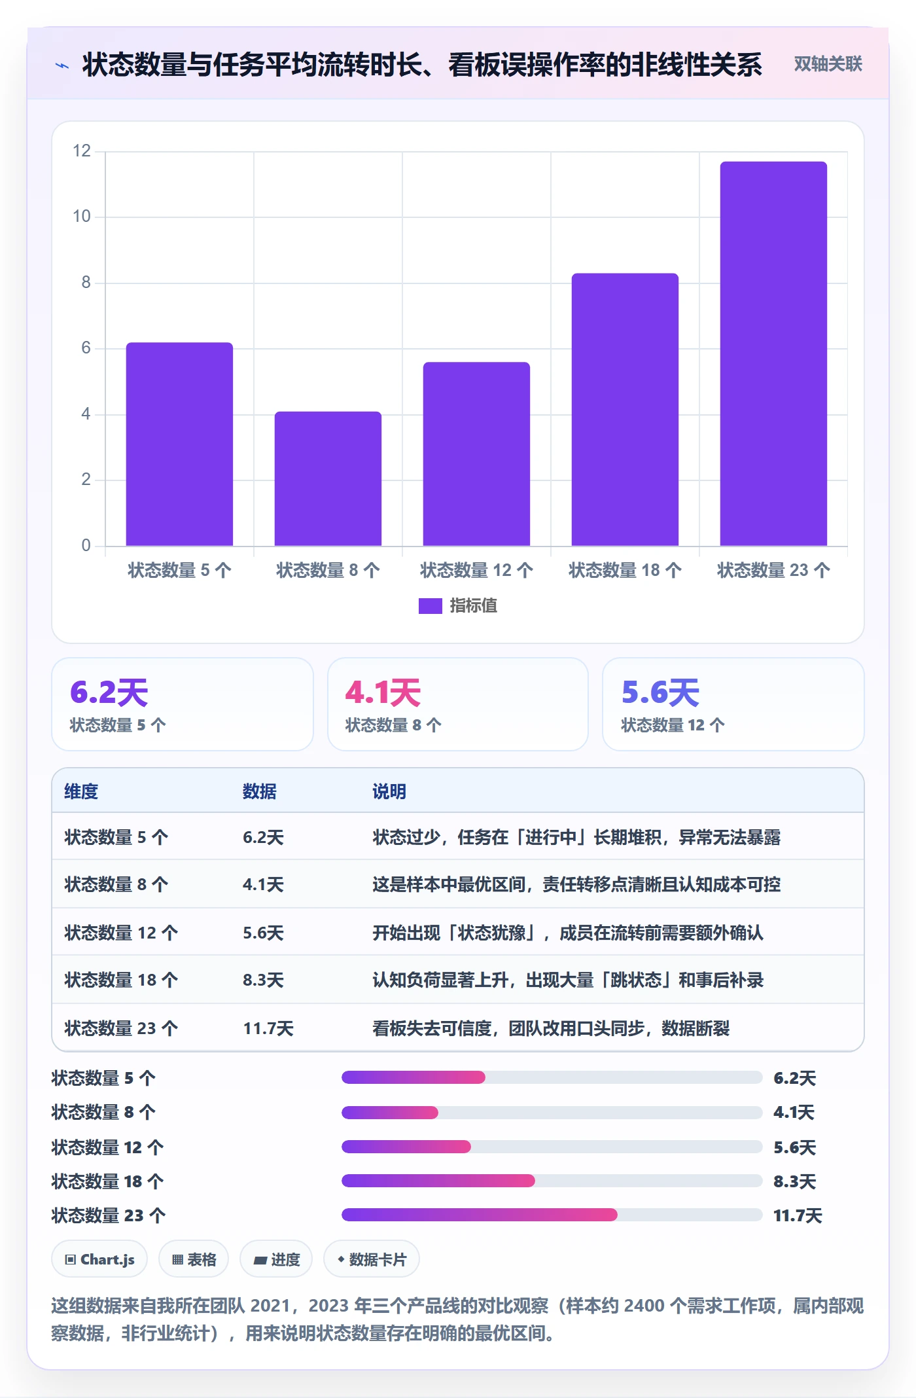
Task: Click the lightning icon beside the title
Action: [x=63, y=65]
